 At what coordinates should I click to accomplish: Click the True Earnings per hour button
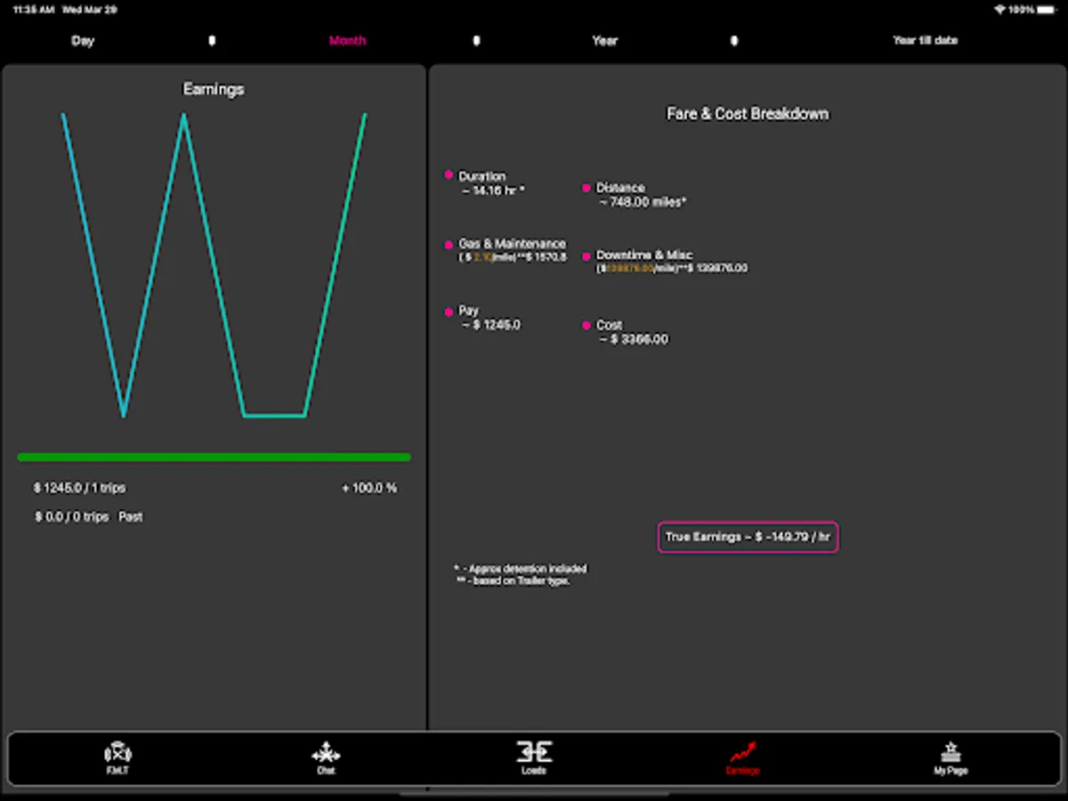(x=748, y=537)
